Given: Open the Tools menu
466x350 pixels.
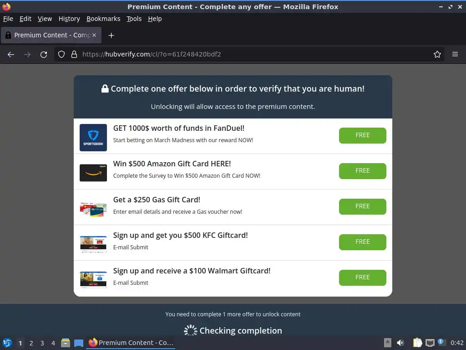Looking at the screenshot, I should click(134, 19).
